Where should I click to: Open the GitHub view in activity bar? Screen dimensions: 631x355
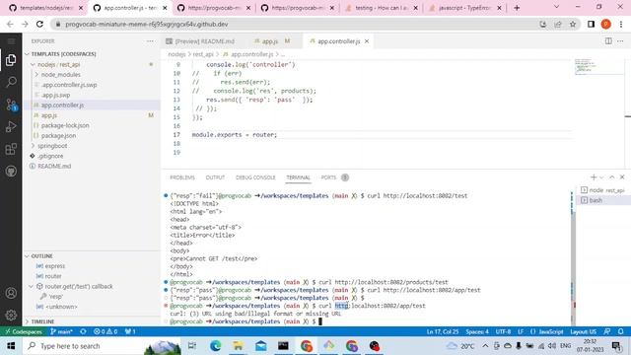pyautogui.click(x=11, y=171)
